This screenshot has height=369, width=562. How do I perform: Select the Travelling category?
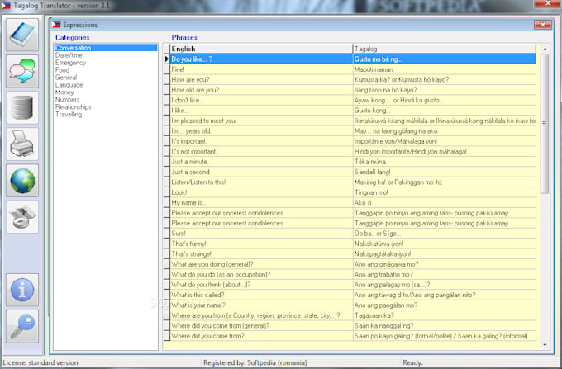(x=69, y=115)
